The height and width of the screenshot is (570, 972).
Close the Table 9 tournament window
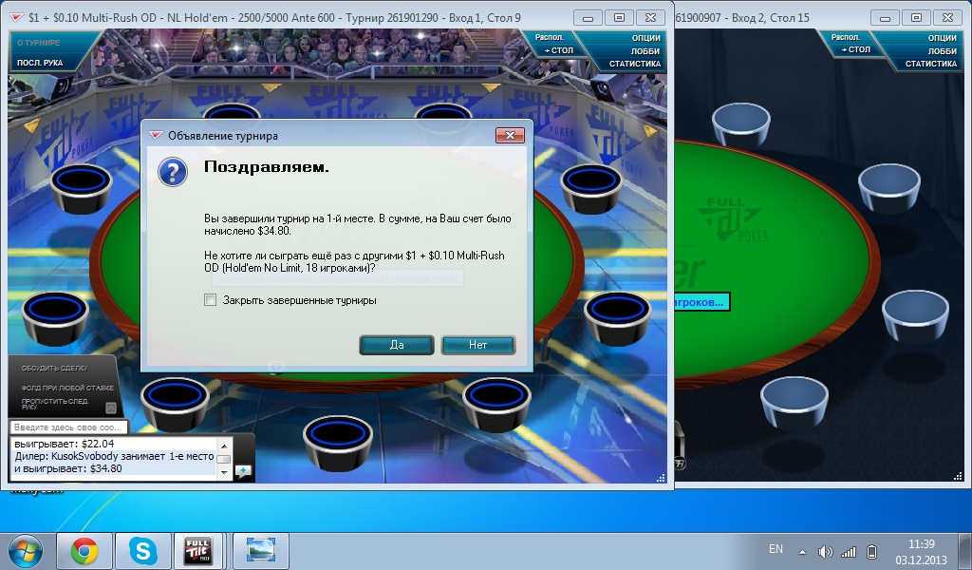(650, 18)
